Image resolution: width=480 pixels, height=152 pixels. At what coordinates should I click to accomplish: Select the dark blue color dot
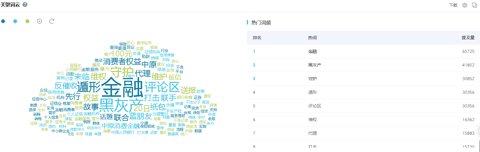3,21
